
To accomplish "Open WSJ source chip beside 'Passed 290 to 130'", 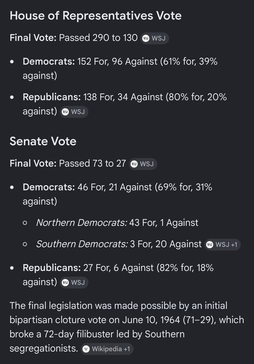I will (x=155, y=38).
